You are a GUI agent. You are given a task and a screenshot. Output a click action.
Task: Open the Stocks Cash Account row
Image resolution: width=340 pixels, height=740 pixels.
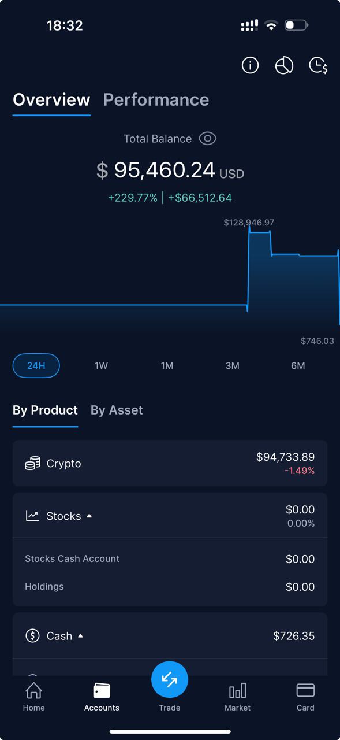click(x=170, y=559)
